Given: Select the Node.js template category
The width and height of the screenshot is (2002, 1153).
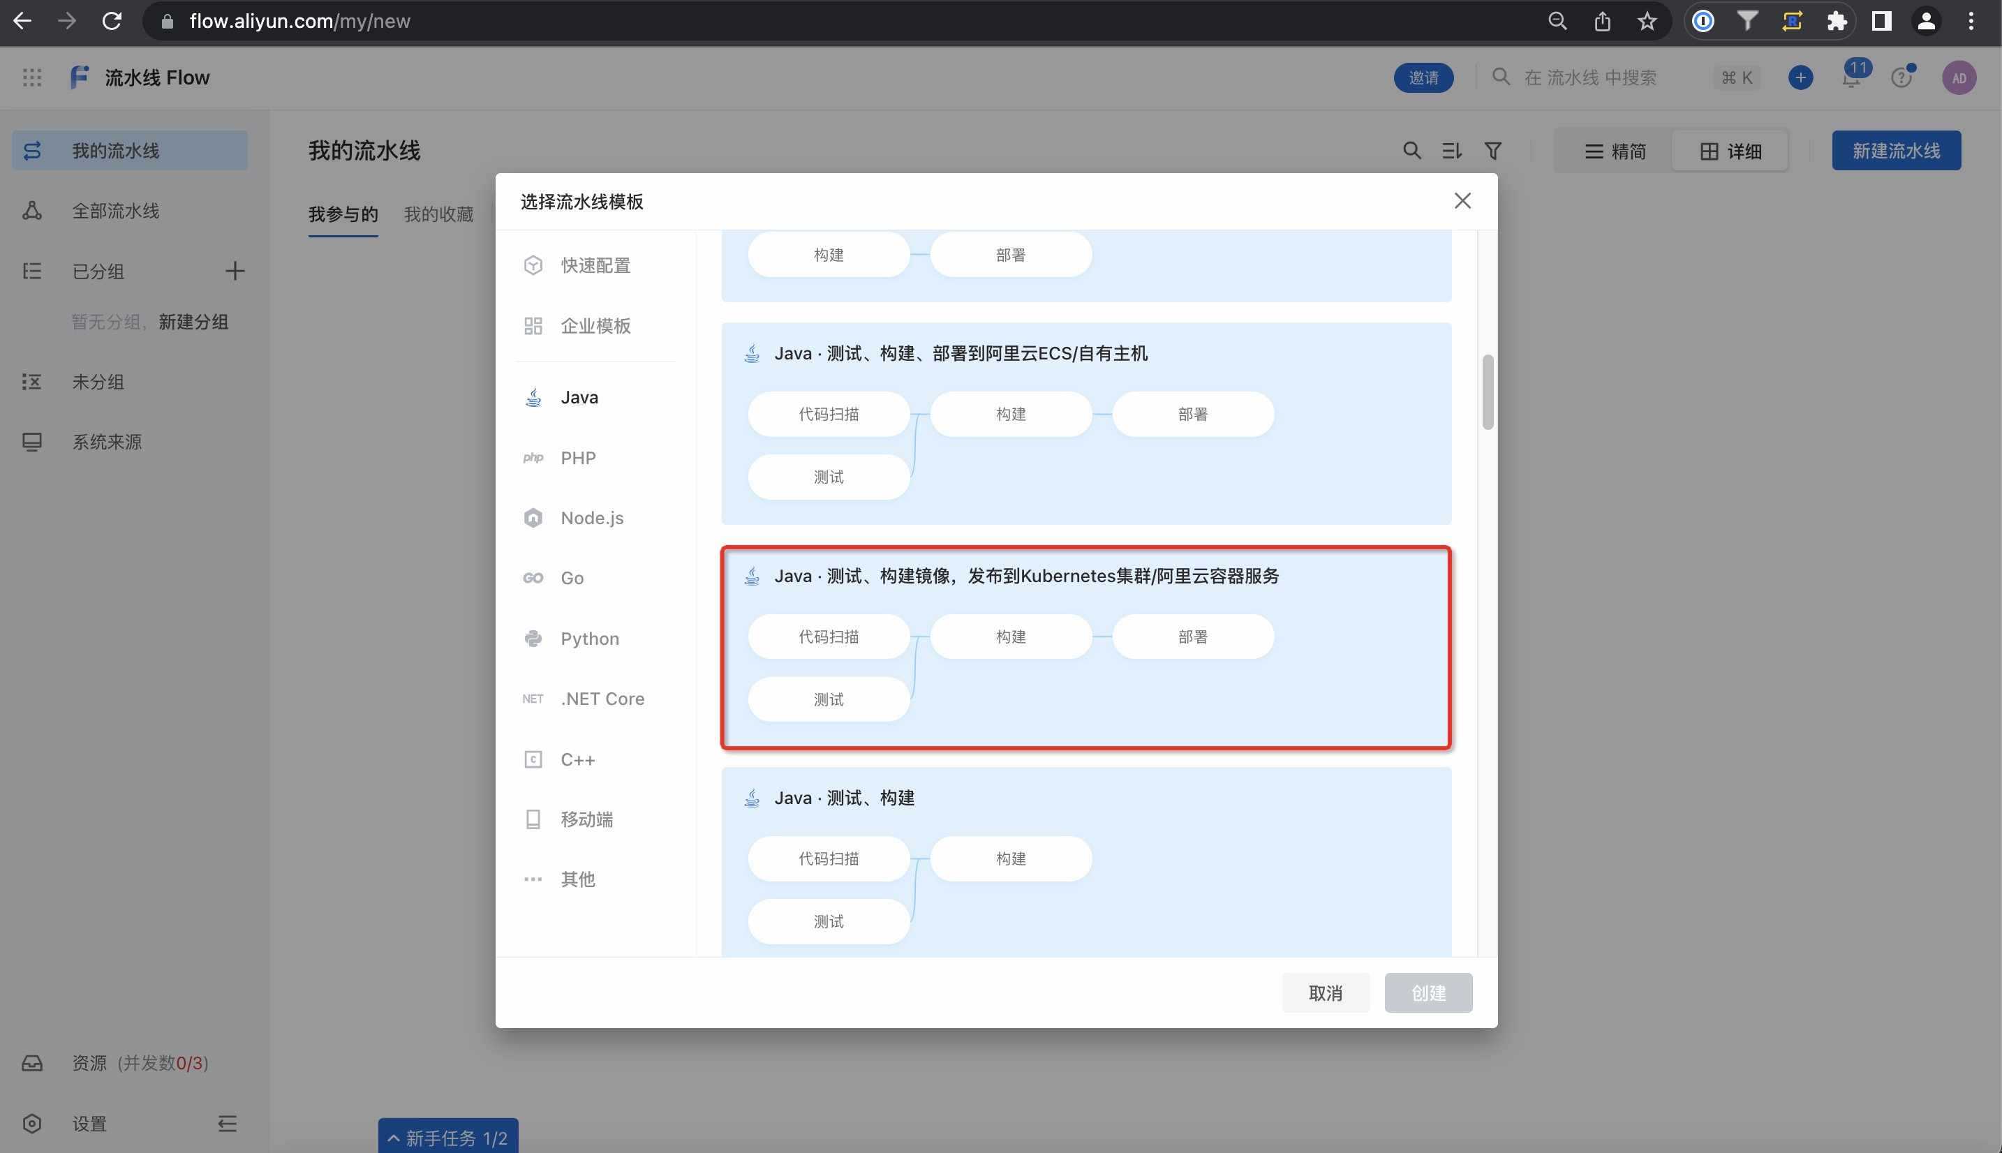Looking at the screenshot, I should coord(591,518).
